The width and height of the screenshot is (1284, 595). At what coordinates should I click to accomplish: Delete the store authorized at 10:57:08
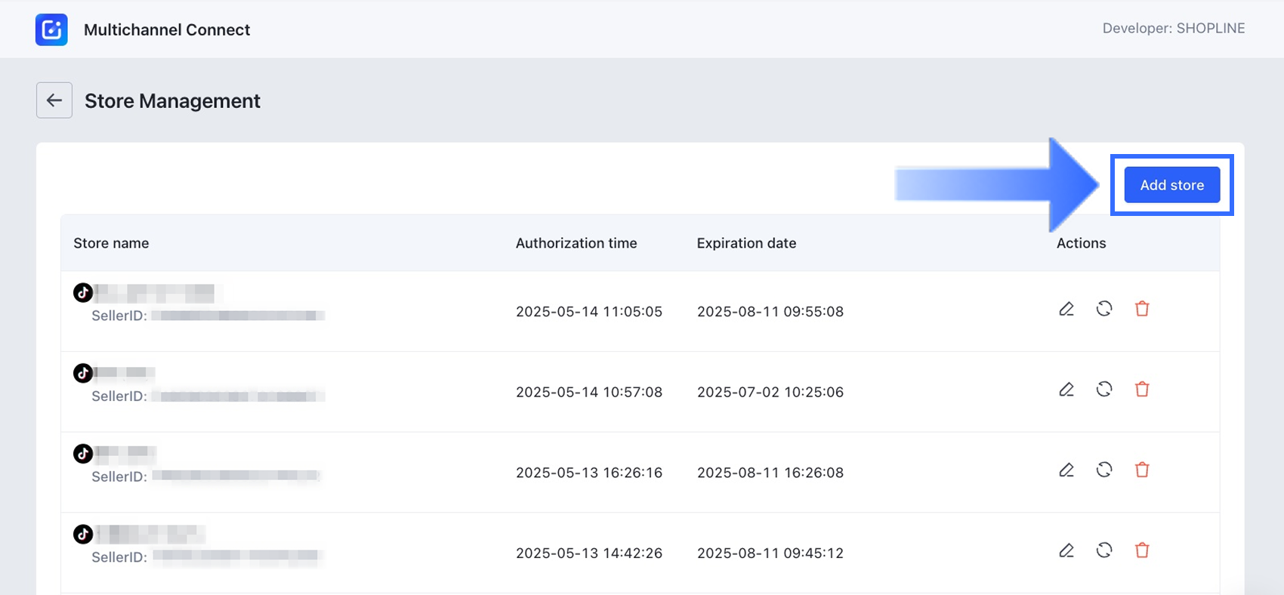[1142, 390]
